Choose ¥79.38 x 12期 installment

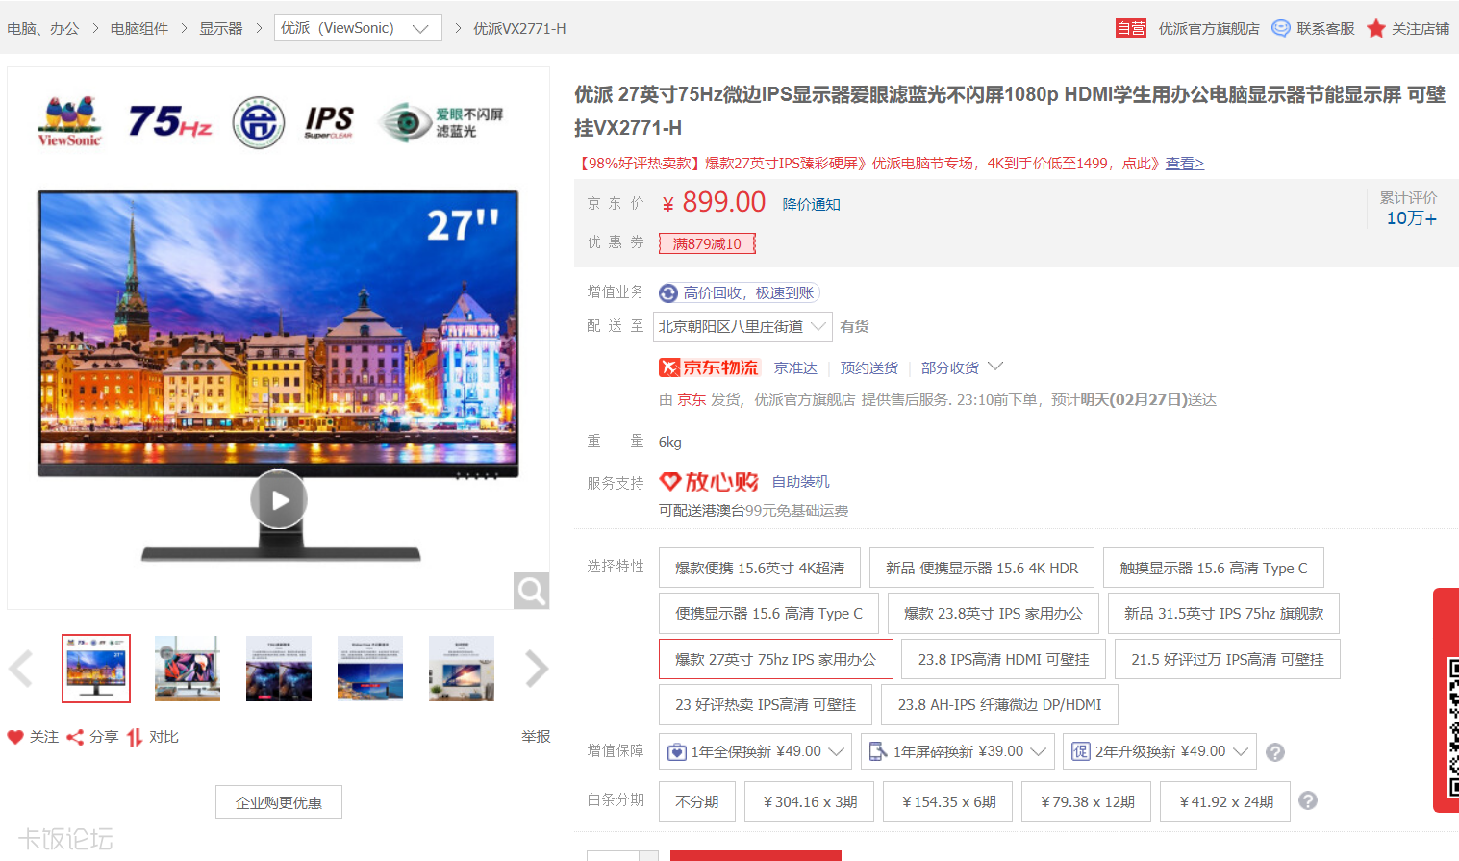click(x=1087, y=801)
